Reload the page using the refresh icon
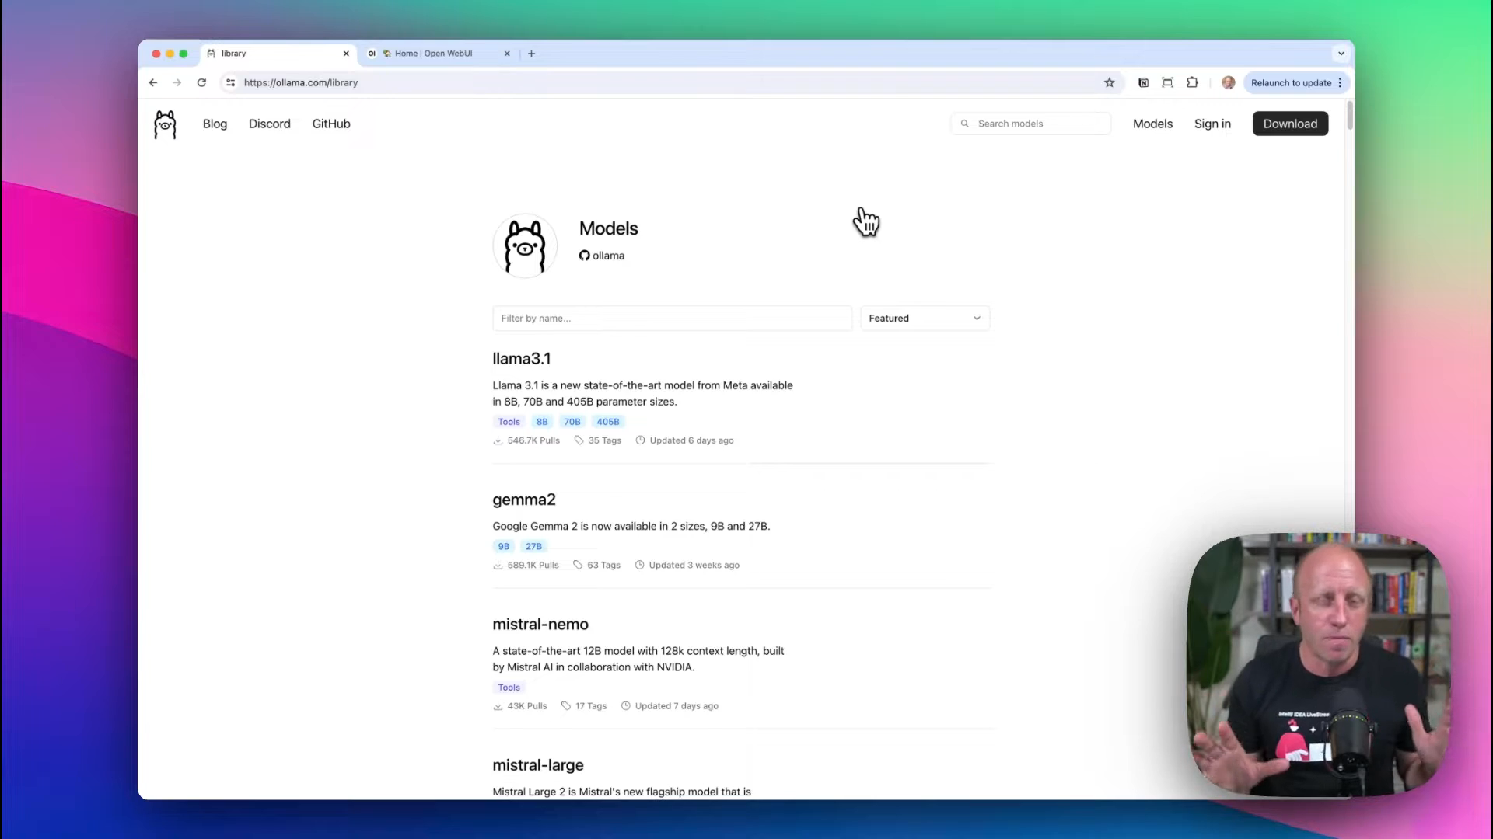Image resolution: width=1493 pixels, height=839 pixels. point(201,83)
